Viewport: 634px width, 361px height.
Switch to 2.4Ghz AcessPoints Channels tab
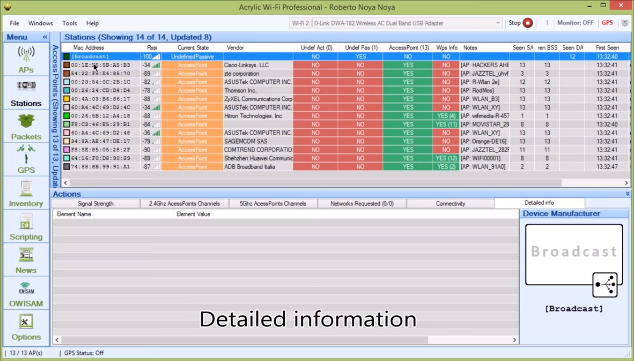click(x=185, y=204)
